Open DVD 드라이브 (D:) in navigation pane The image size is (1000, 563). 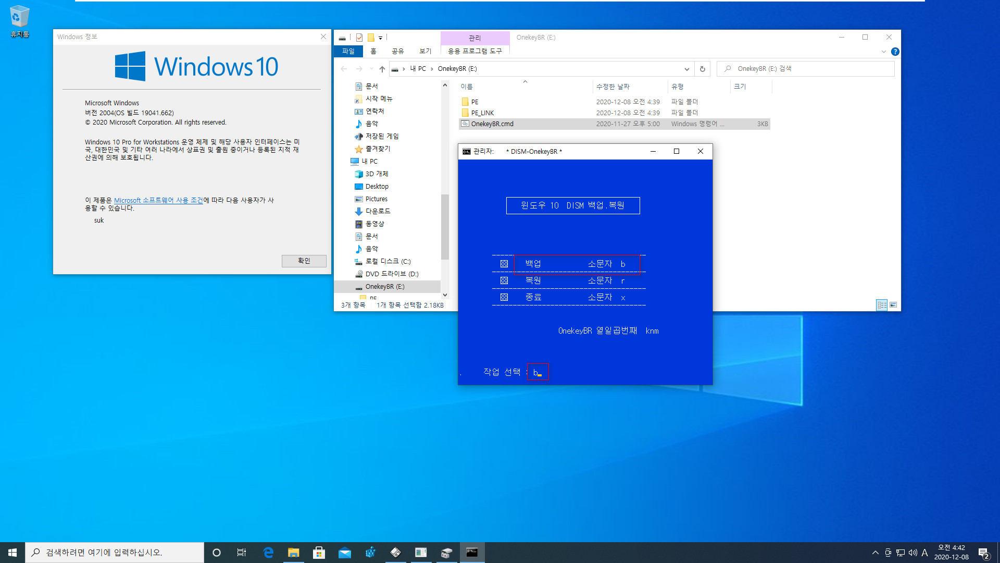392,274
